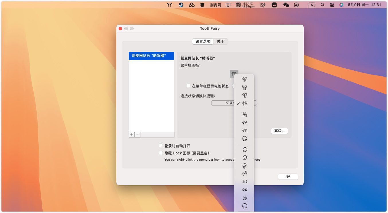
Task: Open the input source menu in menu bar
Action: 312,5
